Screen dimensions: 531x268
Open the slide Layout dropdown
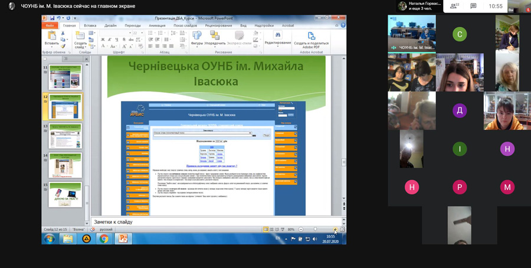point(92,33)
